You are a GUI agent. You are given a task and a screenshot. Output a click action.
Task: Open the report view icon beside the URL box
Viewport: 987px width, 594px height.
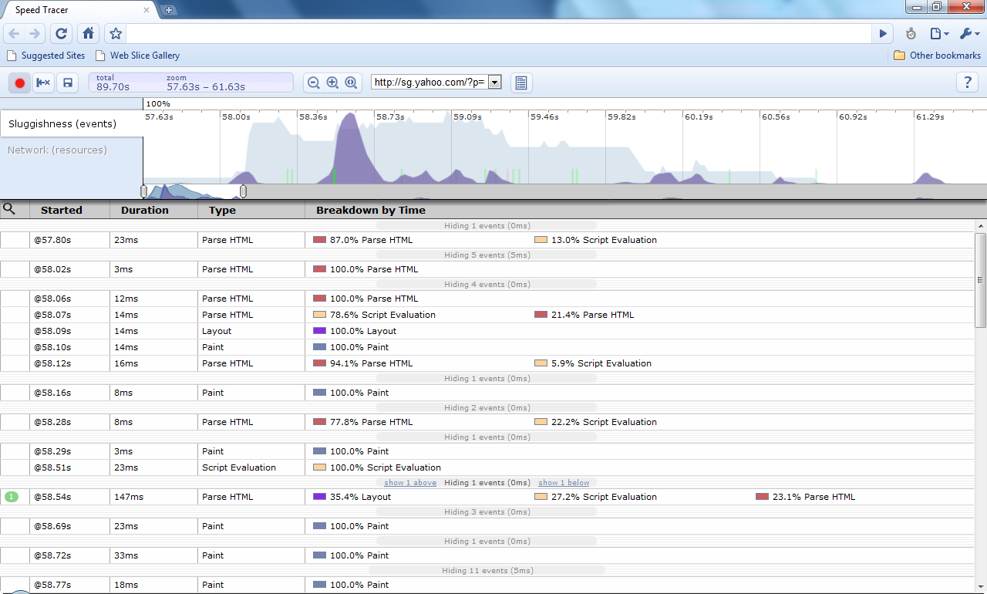coord(521,83)
